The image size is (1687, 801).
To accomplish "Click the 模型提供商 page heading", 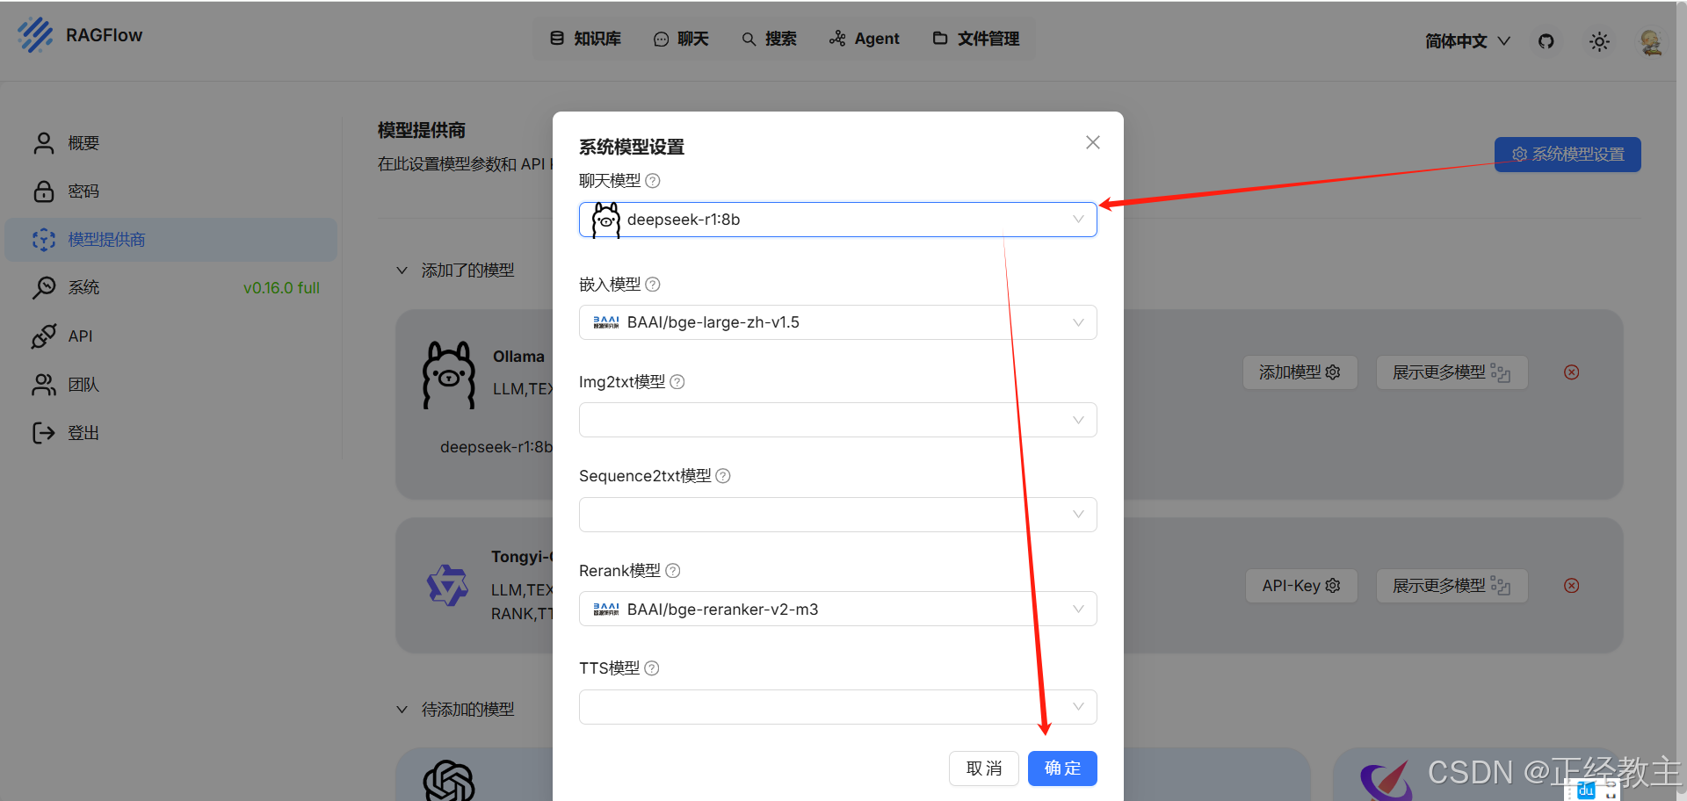I will tap(422, 131).
